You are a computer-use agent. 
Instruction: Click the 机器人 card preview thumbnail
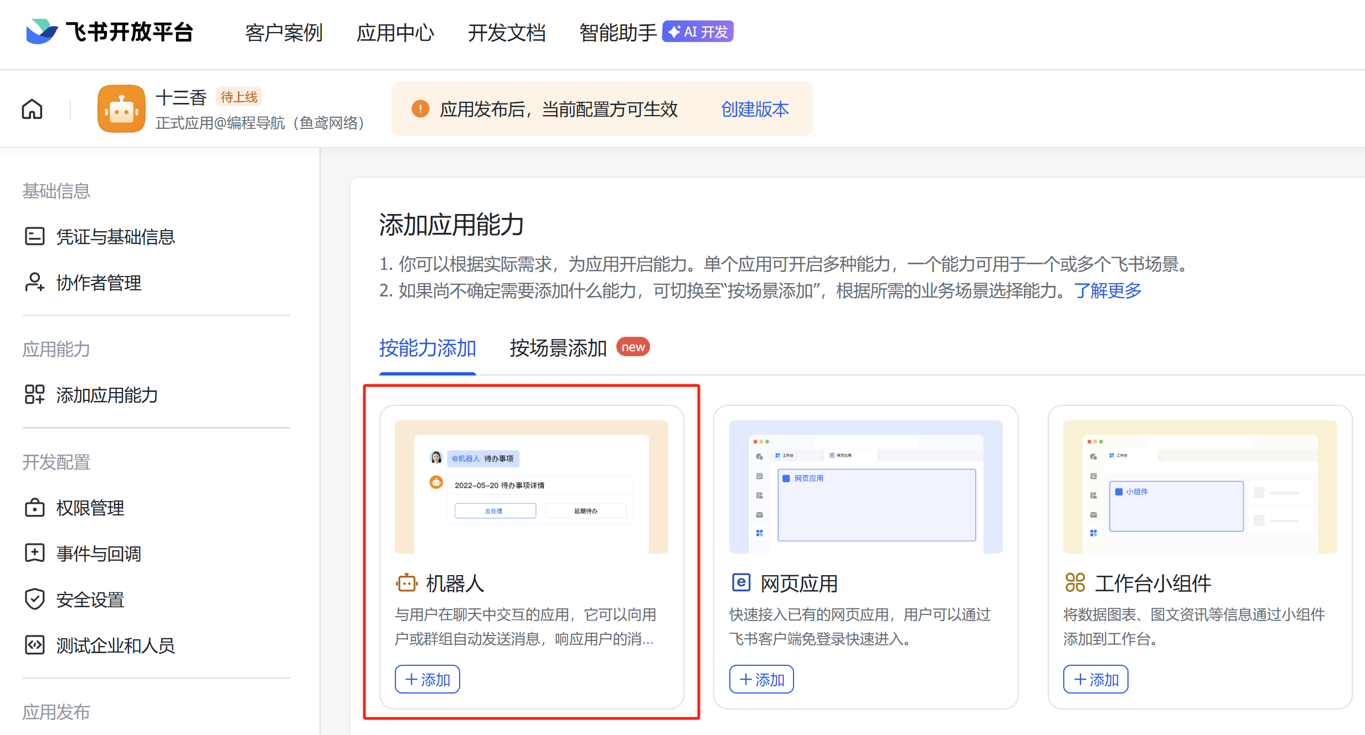[531, 487]
